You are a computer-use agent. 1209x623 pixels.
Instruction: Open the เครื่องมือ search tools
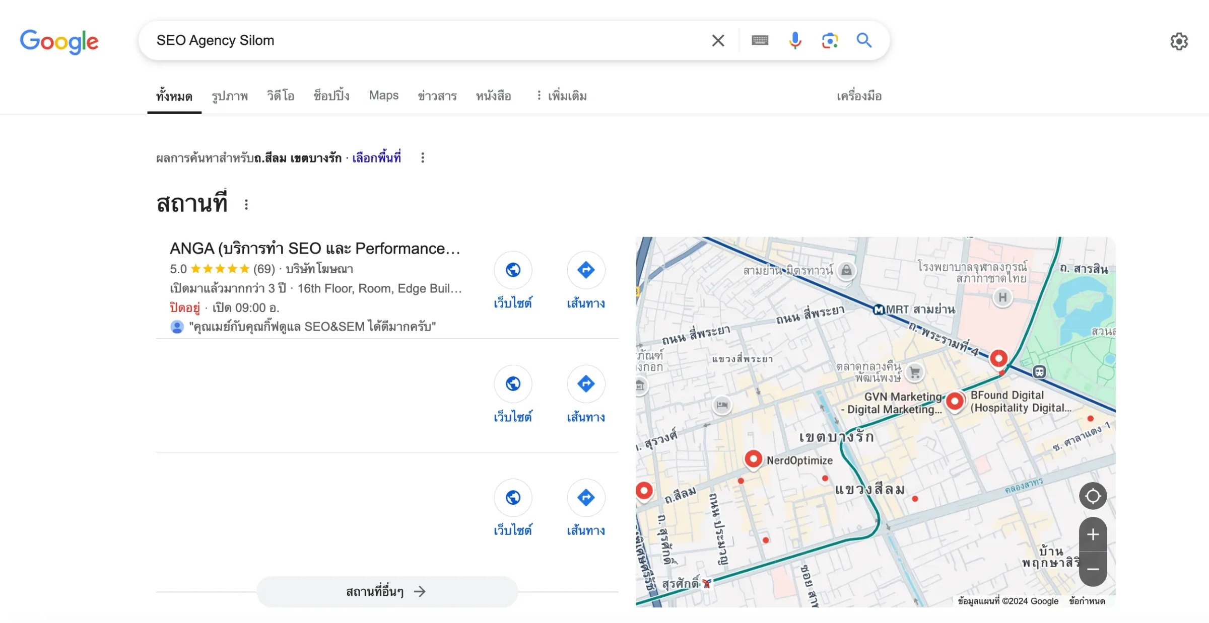tap(859, 96)
